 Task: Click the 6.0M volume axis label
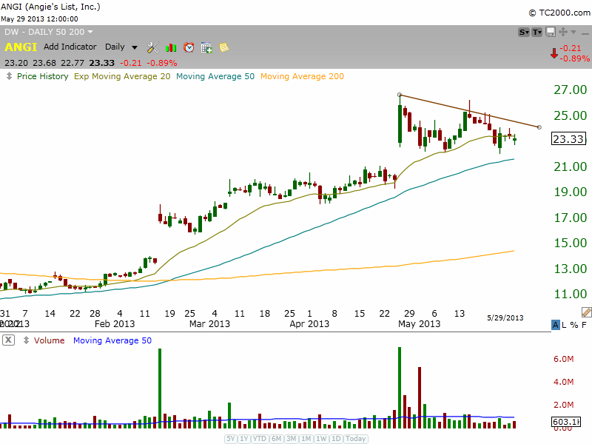coord(564,359)
